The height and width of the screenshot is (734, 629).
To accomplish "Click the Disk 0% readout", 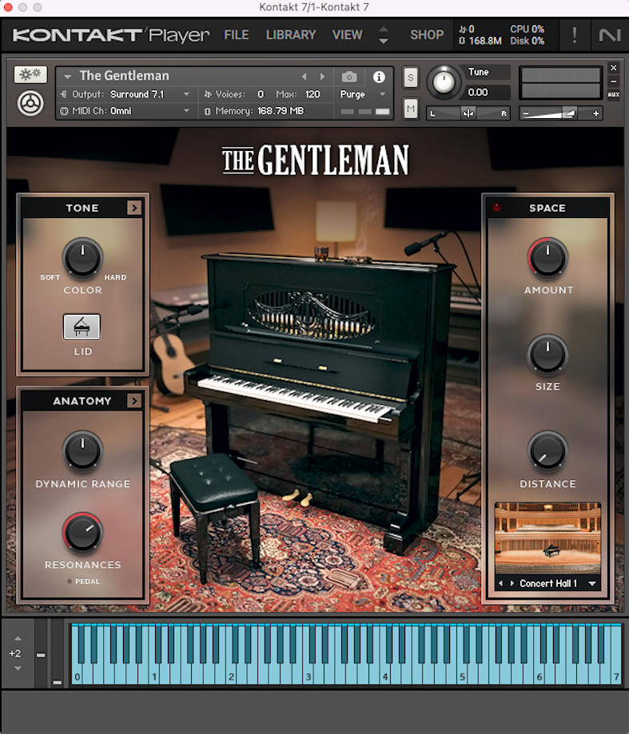I will click(x=527, y=42).
